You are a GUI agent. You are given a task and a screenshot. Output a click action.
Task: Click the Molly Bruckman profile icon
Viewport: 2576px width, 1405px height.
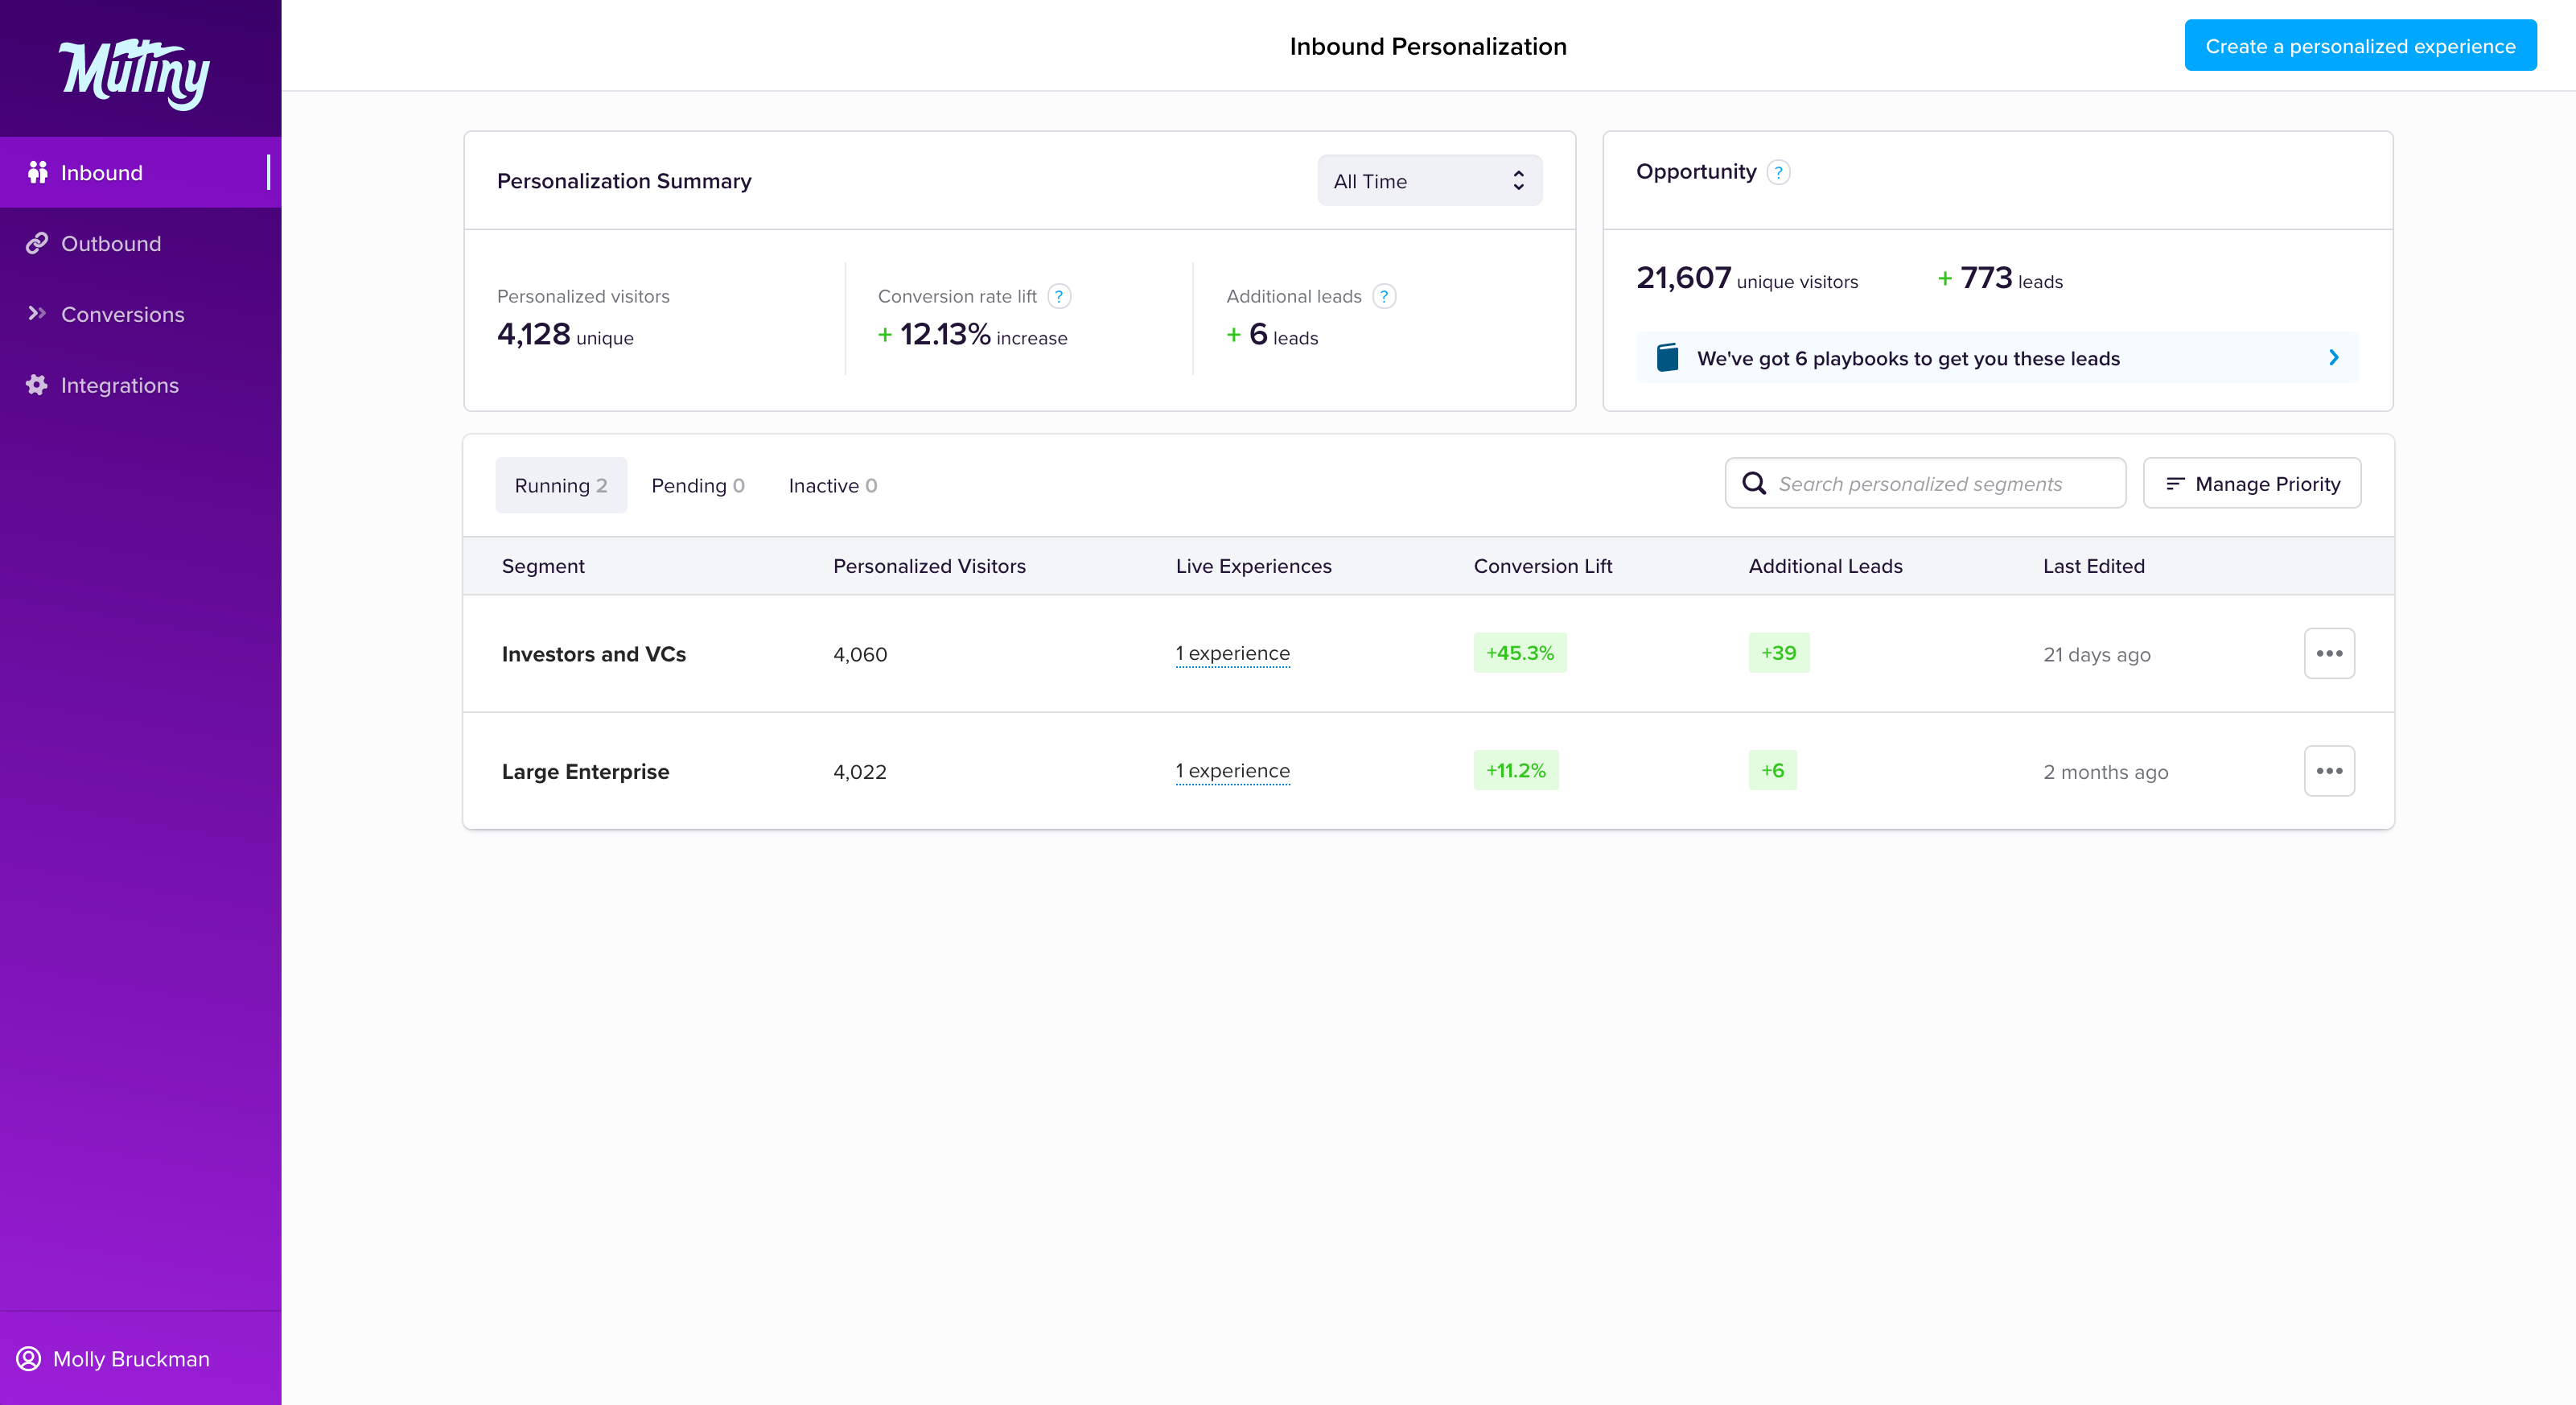29,1359
